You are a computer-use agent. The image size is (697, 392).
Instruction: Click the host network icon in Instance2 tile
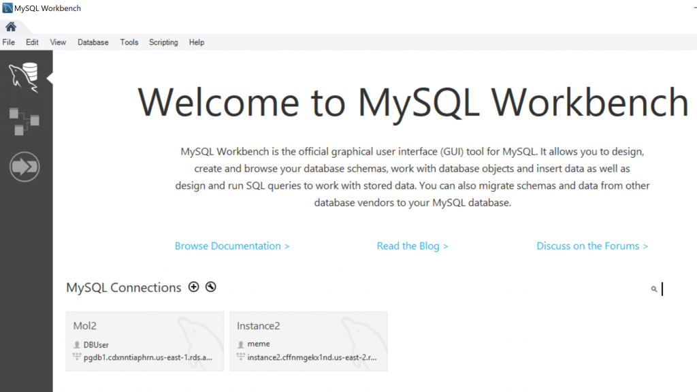[240, 357]
